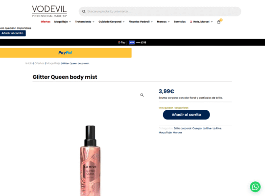Expand the Marcas dropdown menu
Viewport: 265px width, 196px height.
tap(163, 22)
